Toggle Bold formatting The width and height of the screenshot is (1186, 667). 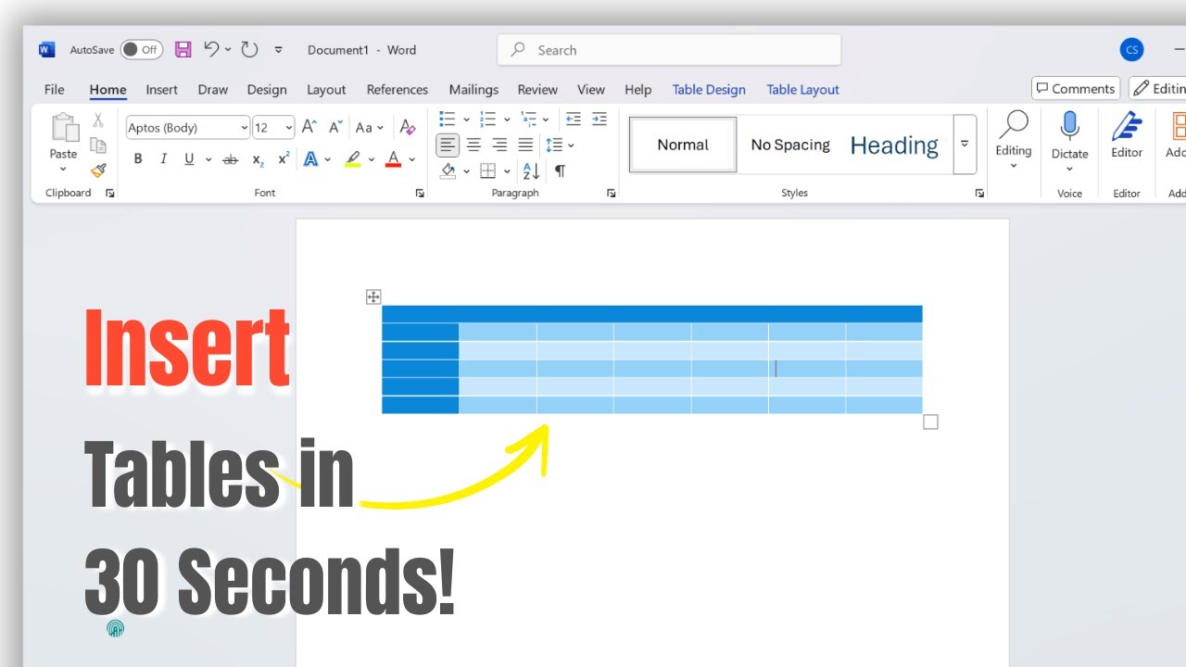click(x=138, y=159)
